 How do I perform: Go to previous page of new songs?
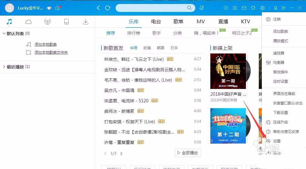105,153
